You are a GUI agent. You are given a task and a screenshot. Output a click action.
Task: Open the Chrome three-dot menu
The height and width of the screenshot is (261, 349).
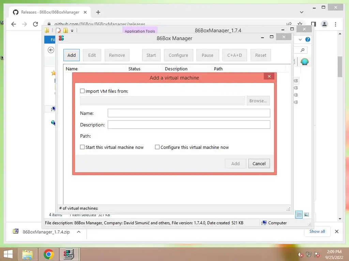coord(335,24)
